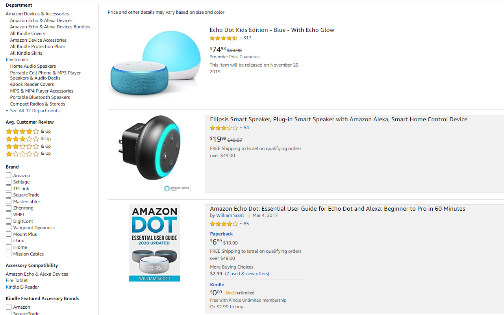
Task: Click the Ellipsis Smart Speaker star rating
Action: [224, 128]
